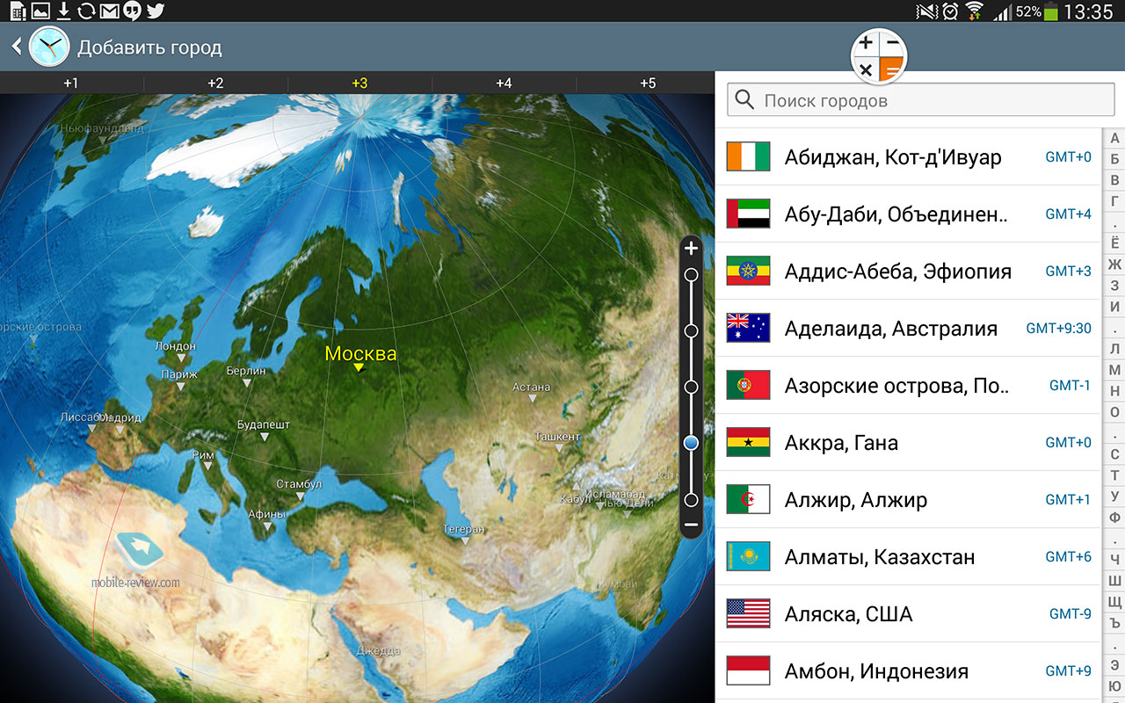Select the Москва marker on the globe
Image resolution: width=1125 pixels, height=703 pixels.
360,359
